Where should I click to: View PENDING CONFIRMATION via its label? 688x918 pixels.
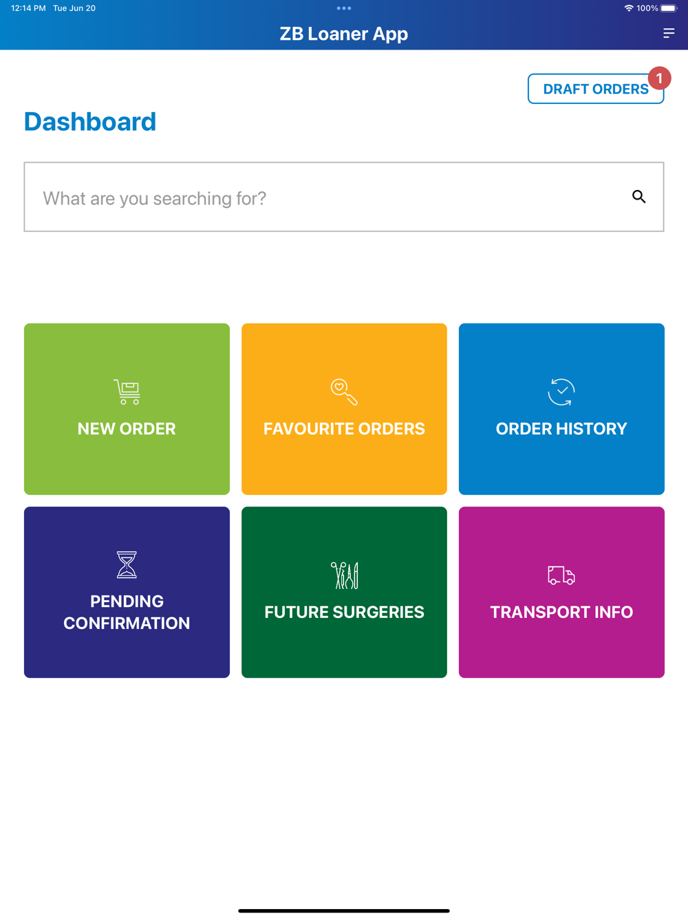[x=127, y=612]
